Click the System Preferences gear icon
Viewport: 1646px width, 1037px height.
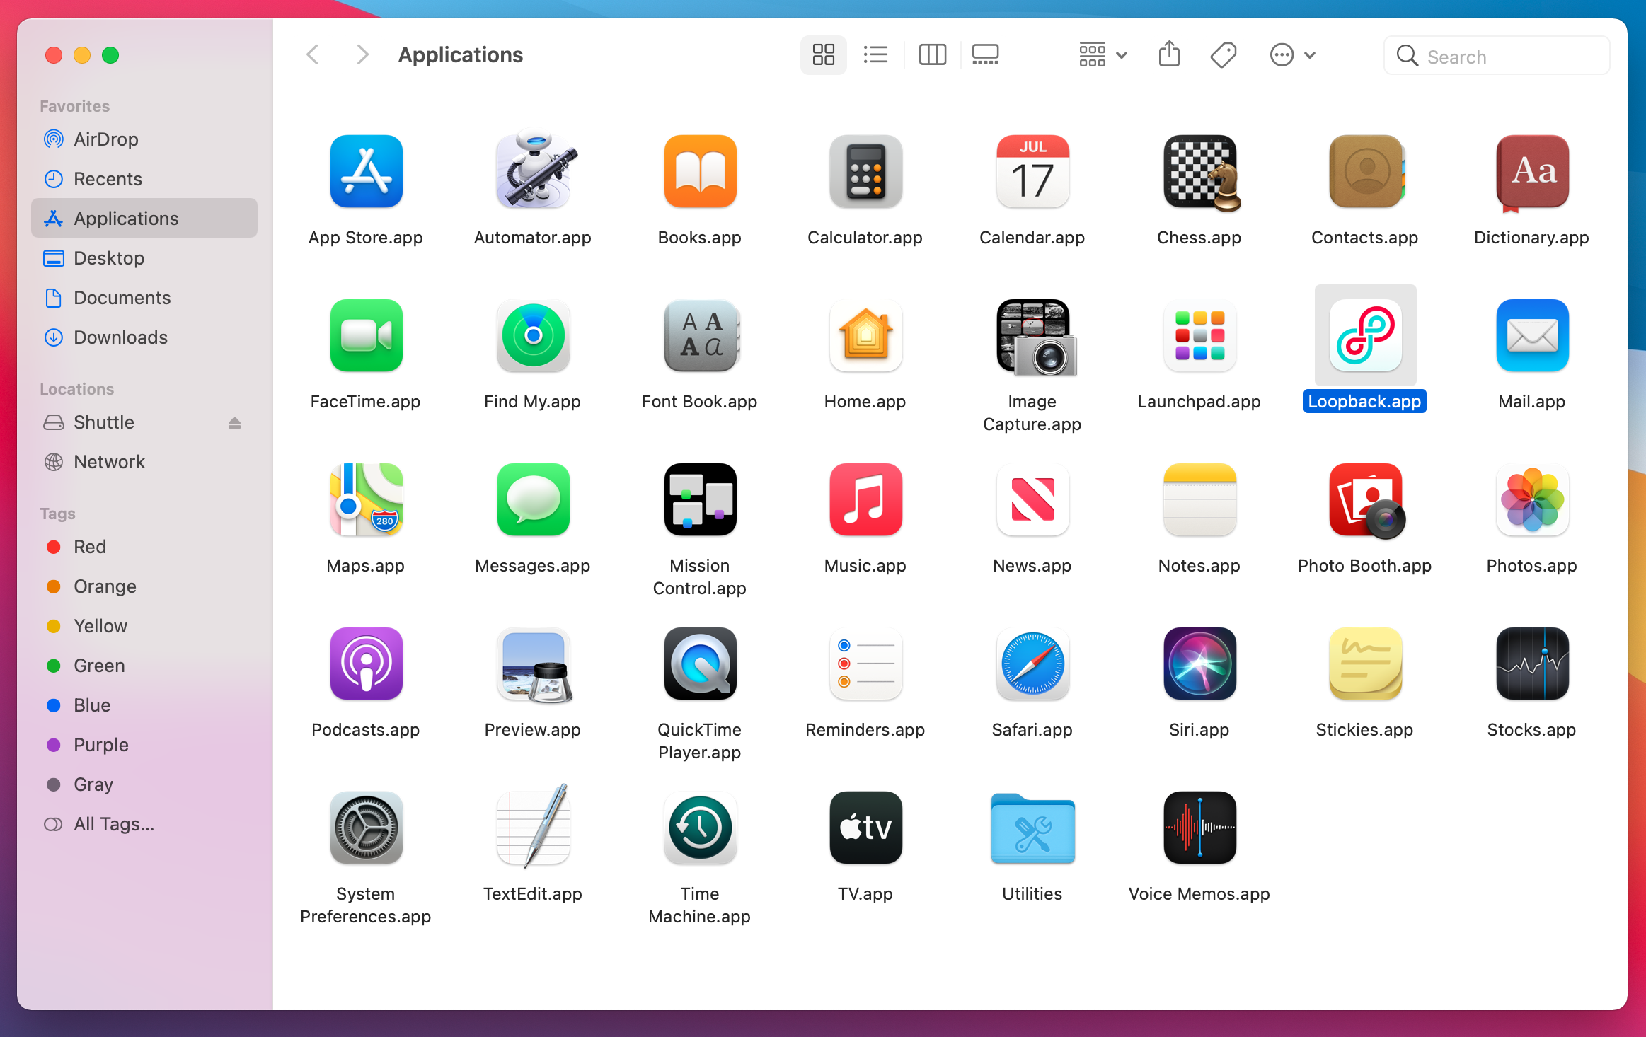click(x=366, y=828)
